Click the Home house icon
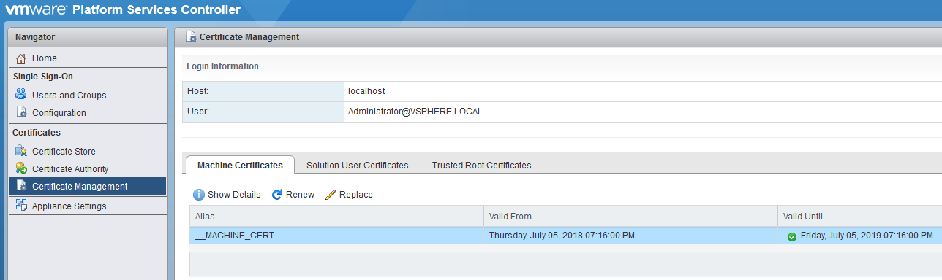The height and width of the screenshot is (280, 942). pos(20,58)
